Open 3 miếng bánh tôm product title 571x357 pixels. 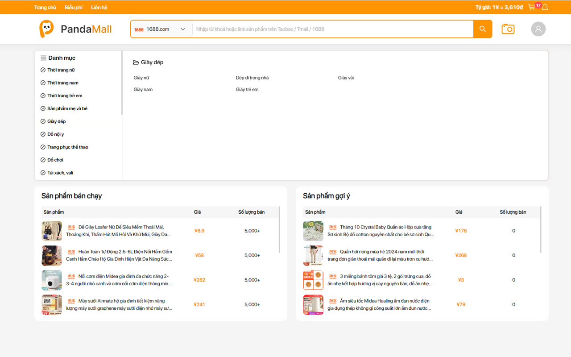pyautogui.click(x=380, y=280)
